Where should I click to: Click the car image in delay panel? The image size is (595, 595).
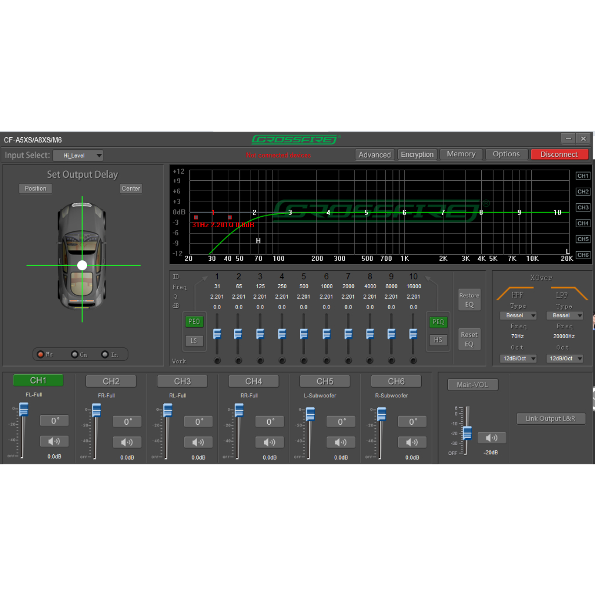[82, 256]
